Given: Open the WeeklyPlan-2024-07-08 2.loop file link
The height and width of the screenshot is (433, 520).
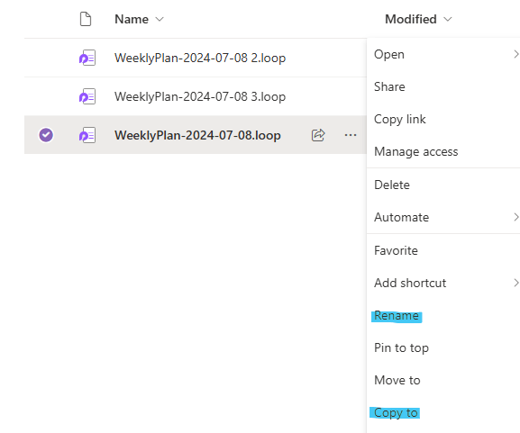Looking at the screenshot, I should point(200,58).
